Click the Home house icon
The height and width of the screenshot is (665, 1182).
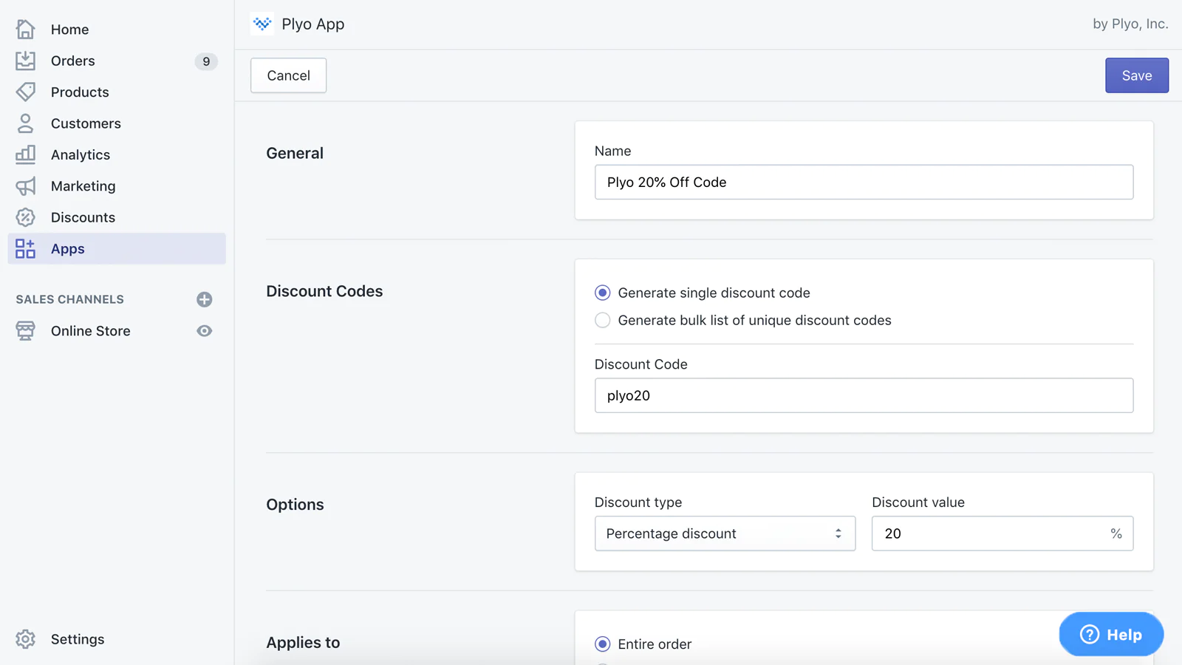tap(25, 30)
